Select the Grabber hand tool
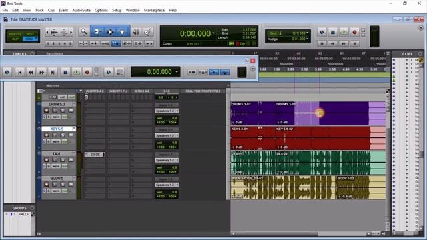 (122, 32)
